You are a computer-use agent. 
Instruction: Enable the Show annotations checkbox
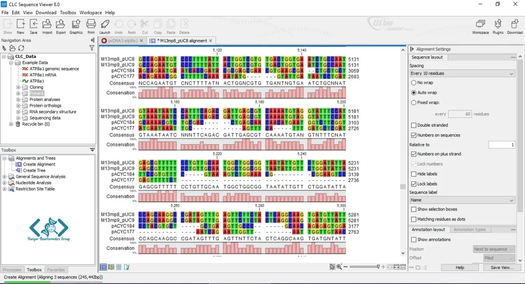[x=414, y=240]
